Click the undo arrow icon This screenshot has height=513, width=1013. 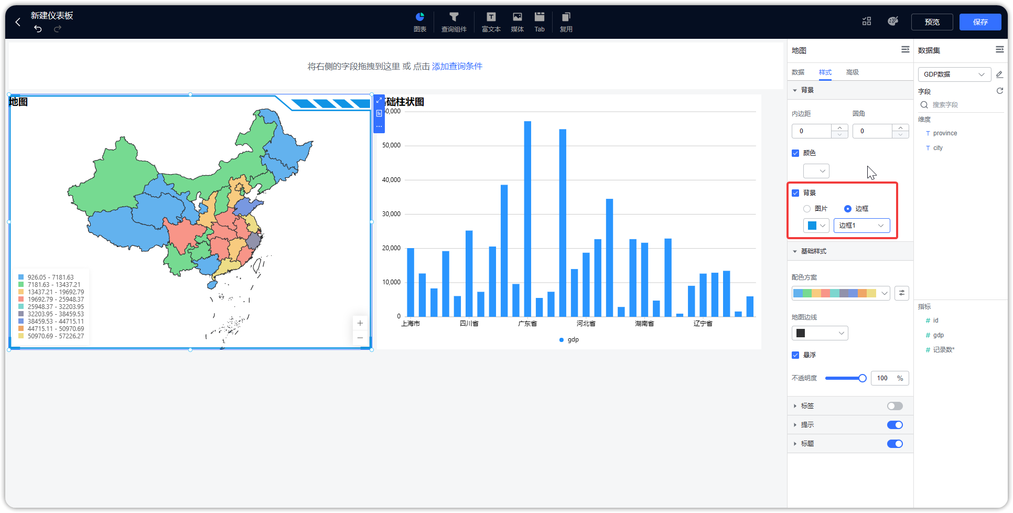click(38, 29)
